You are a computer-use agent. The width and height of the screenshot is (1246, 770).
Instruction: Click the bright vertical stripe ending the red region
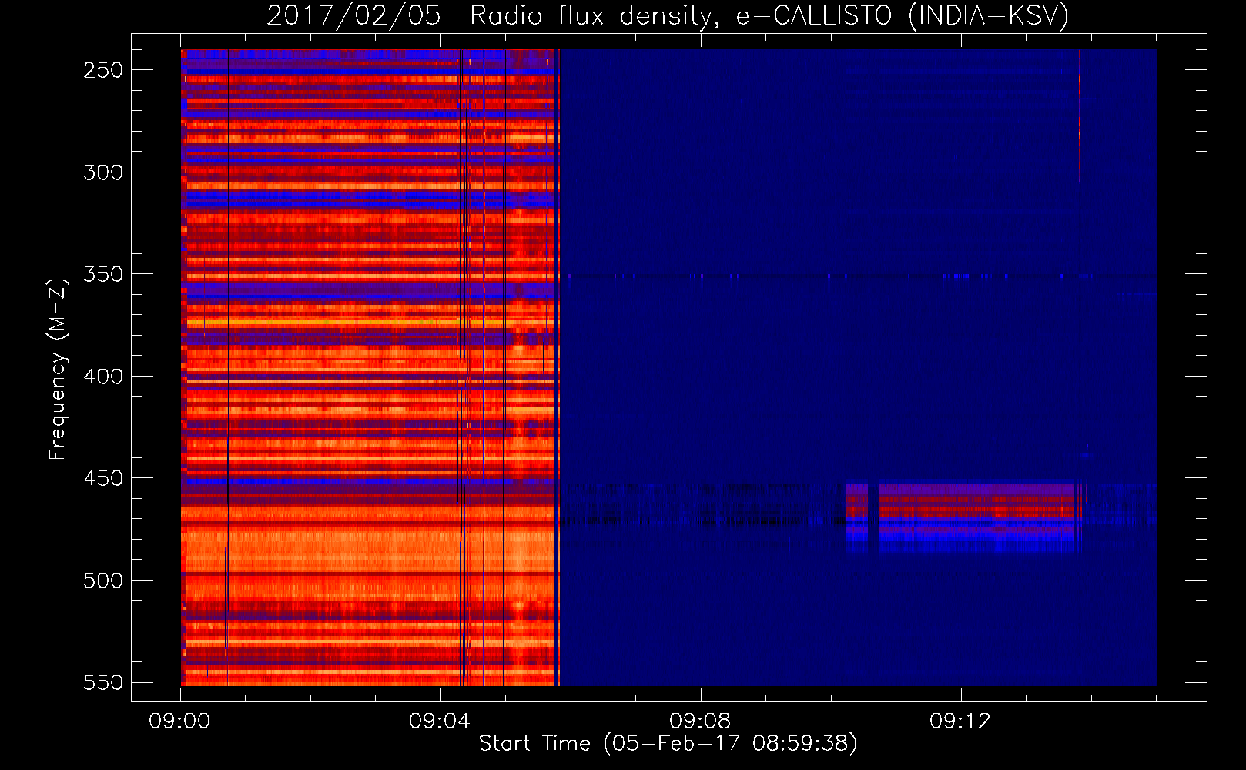[557, 367]
